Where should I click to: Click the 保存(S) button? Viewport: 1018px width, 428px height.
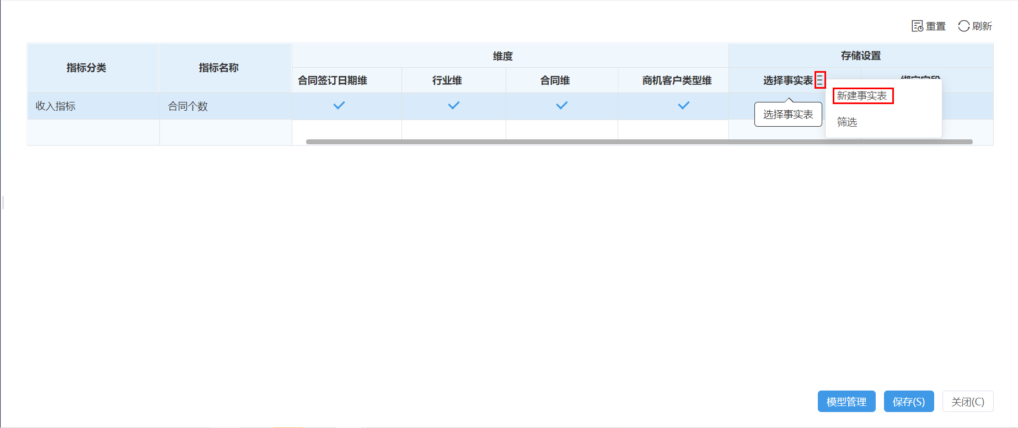pyautogui.click(x=909, y=402)
